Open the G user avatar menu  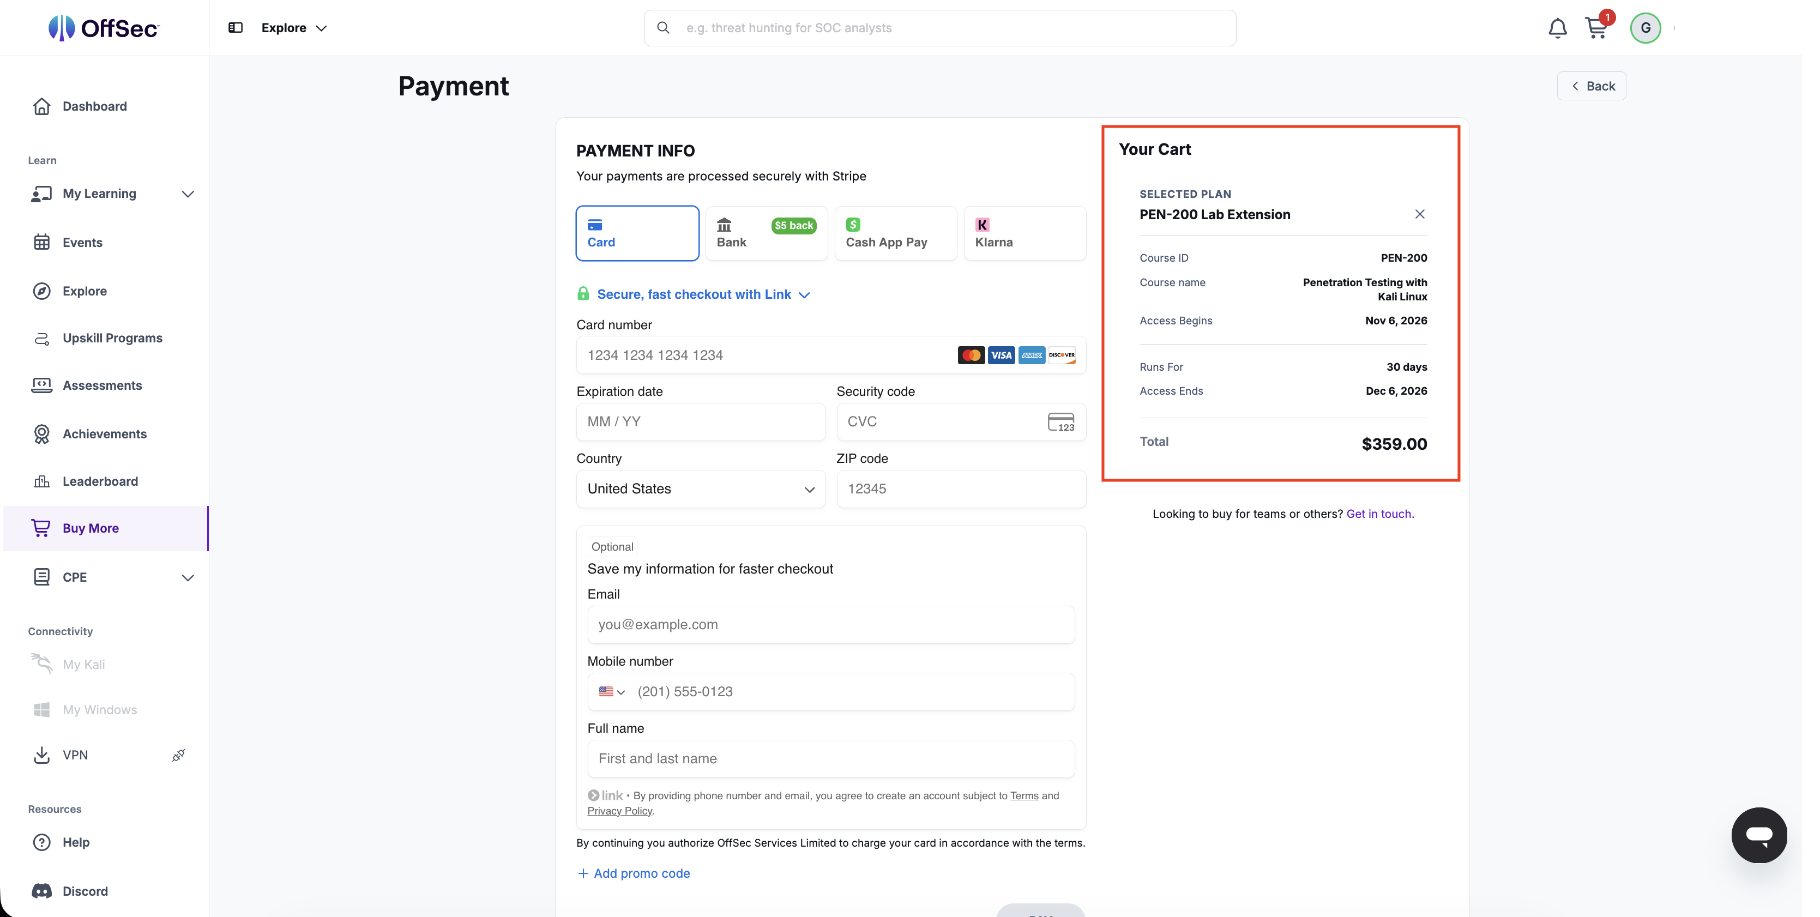click(1646, 28)
